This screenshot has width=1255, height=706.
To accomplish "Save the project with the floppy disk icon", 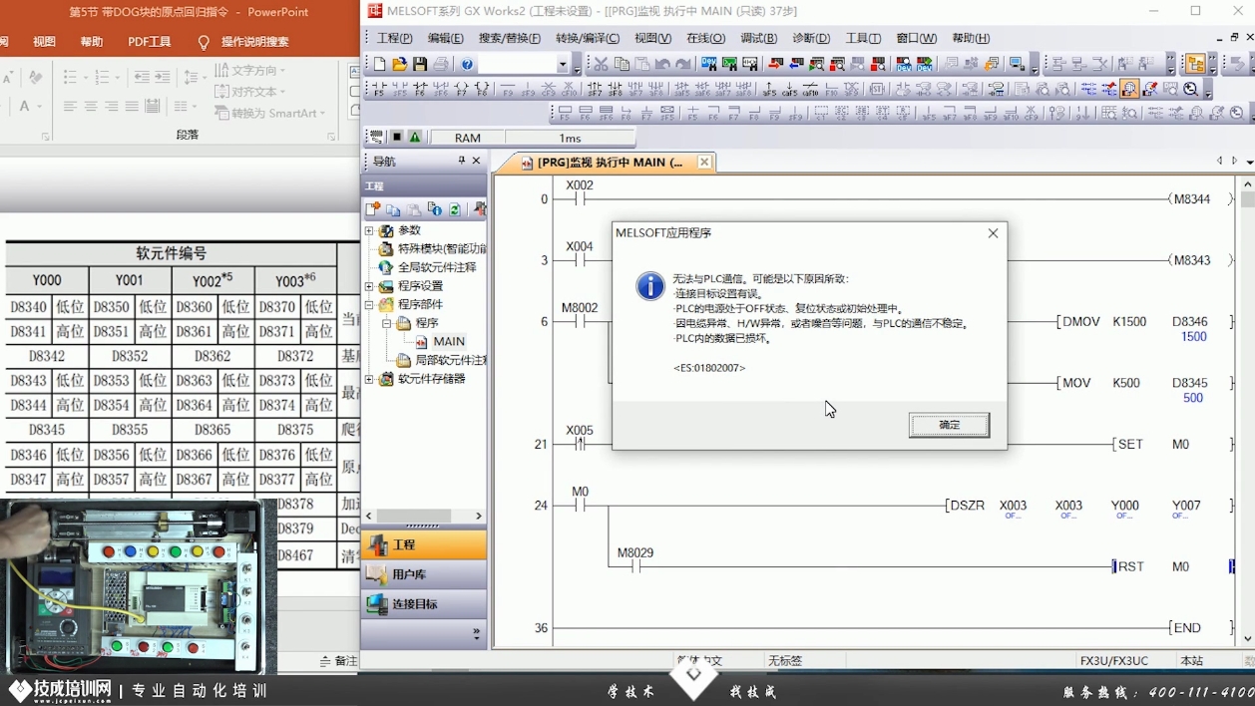I will (420, 64).
